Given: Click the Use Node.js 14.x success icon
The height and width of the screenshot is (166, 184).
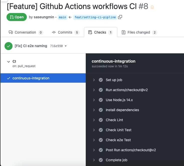Looking at the screenshot, I should [101, 100].
